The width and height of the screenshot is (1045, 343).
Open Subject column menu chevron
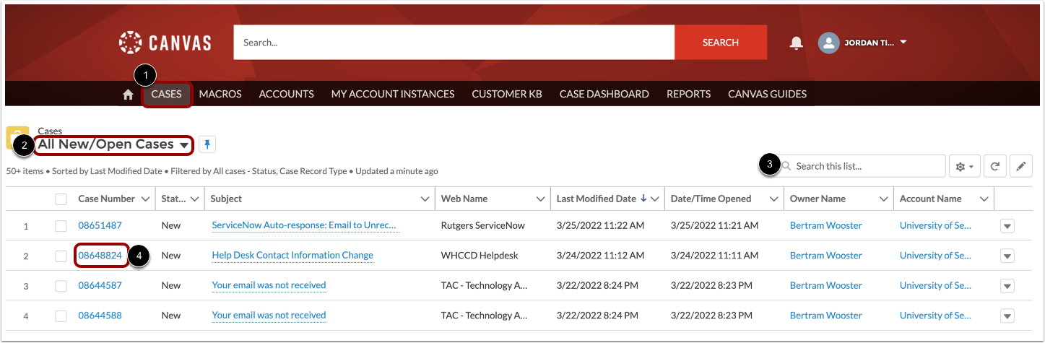pos(425,199)
